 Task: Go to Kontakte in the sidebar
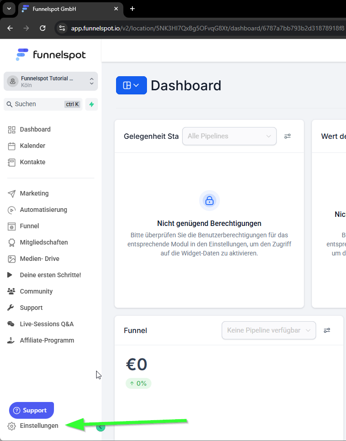[x=33, y=162]
